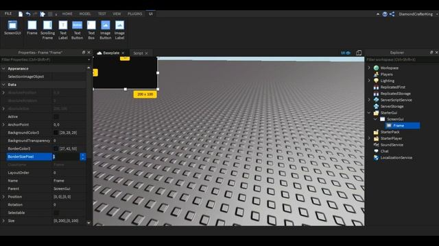This screenshot has width=439, height=246.
Task: Expand the StarterPlayer node arrow
Action: pos(369,138)
